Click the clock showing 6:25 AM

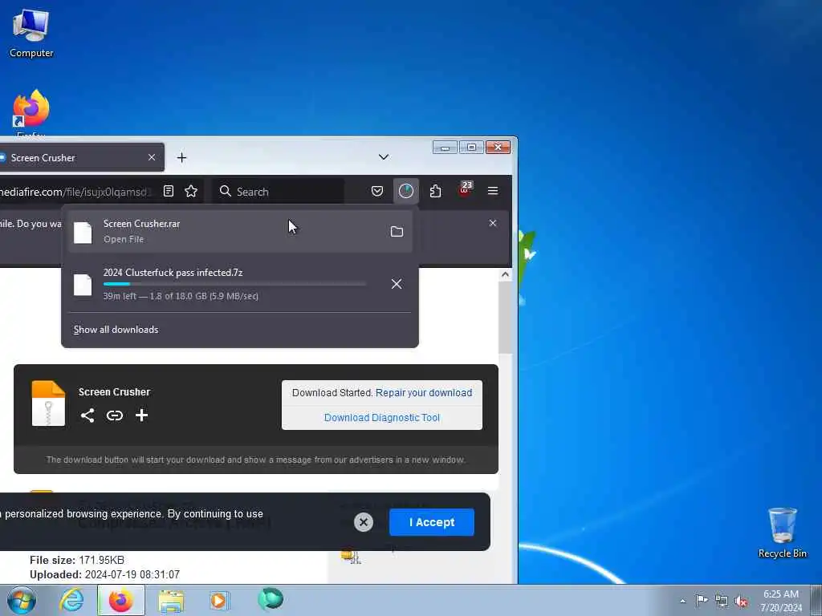[781, 601]
